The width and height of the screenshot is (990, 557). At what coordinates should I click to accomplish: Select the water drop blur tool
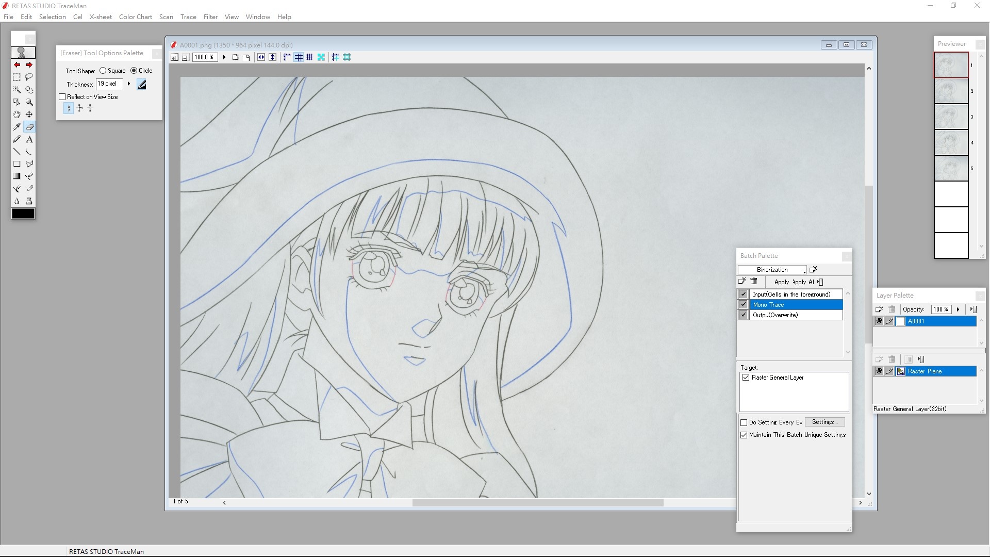click(x=16, y=201)
